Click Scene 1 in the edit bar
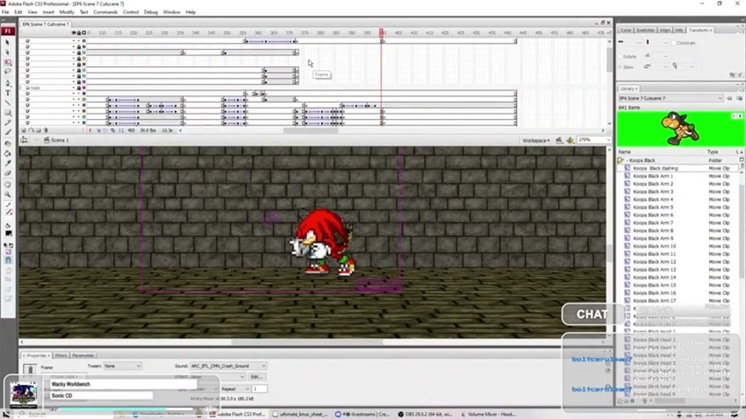The image size is (746, 419). click(59, 140)
